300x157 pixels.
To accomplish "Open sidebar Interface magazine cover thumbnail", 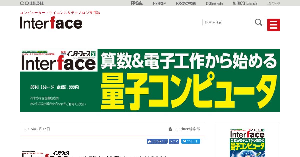I will 247,143.
